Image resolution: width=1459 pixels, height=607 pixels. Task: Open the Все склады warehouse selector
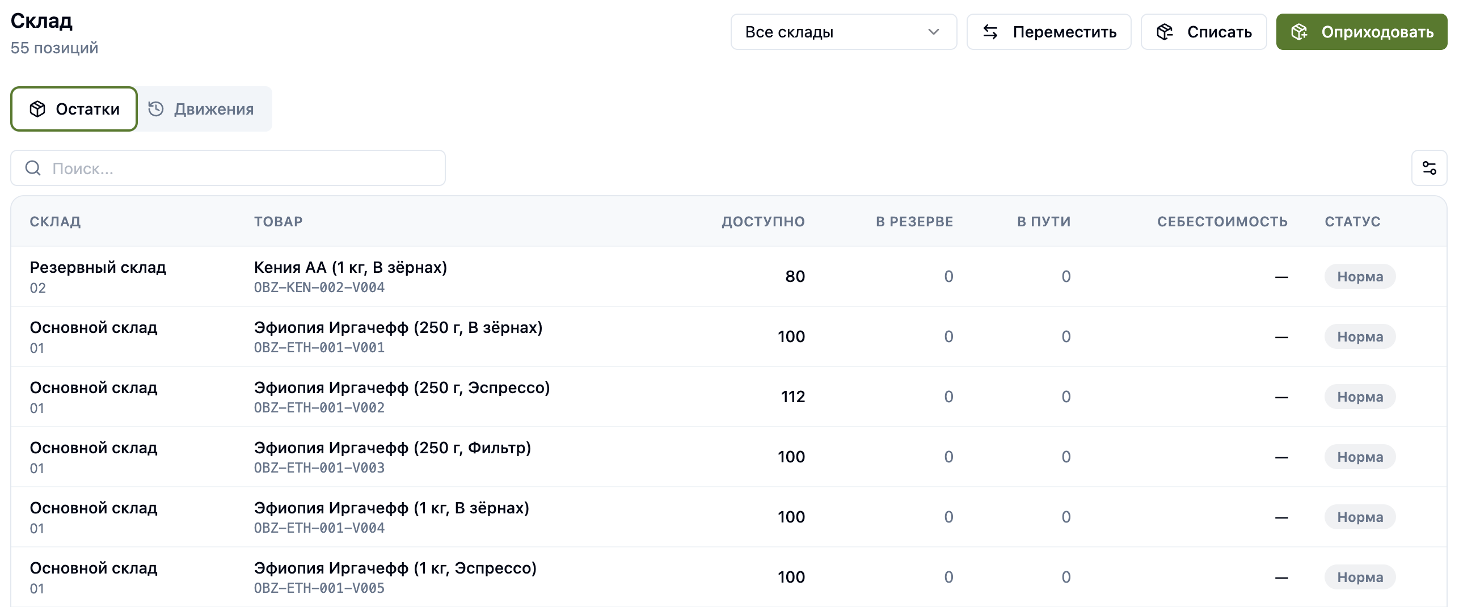pos(844,32)
